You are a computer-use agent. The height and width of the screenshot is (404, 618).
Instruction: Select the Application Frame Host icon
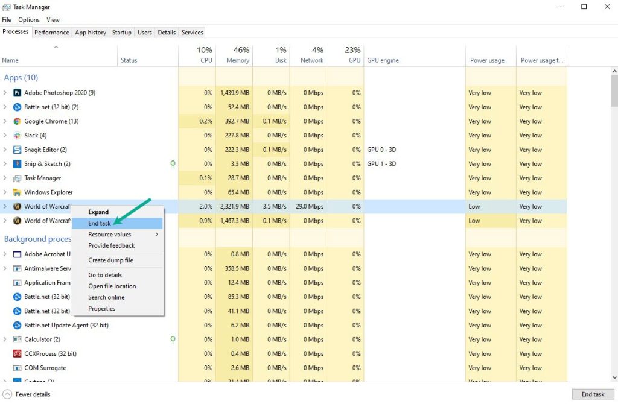[17, 283]
